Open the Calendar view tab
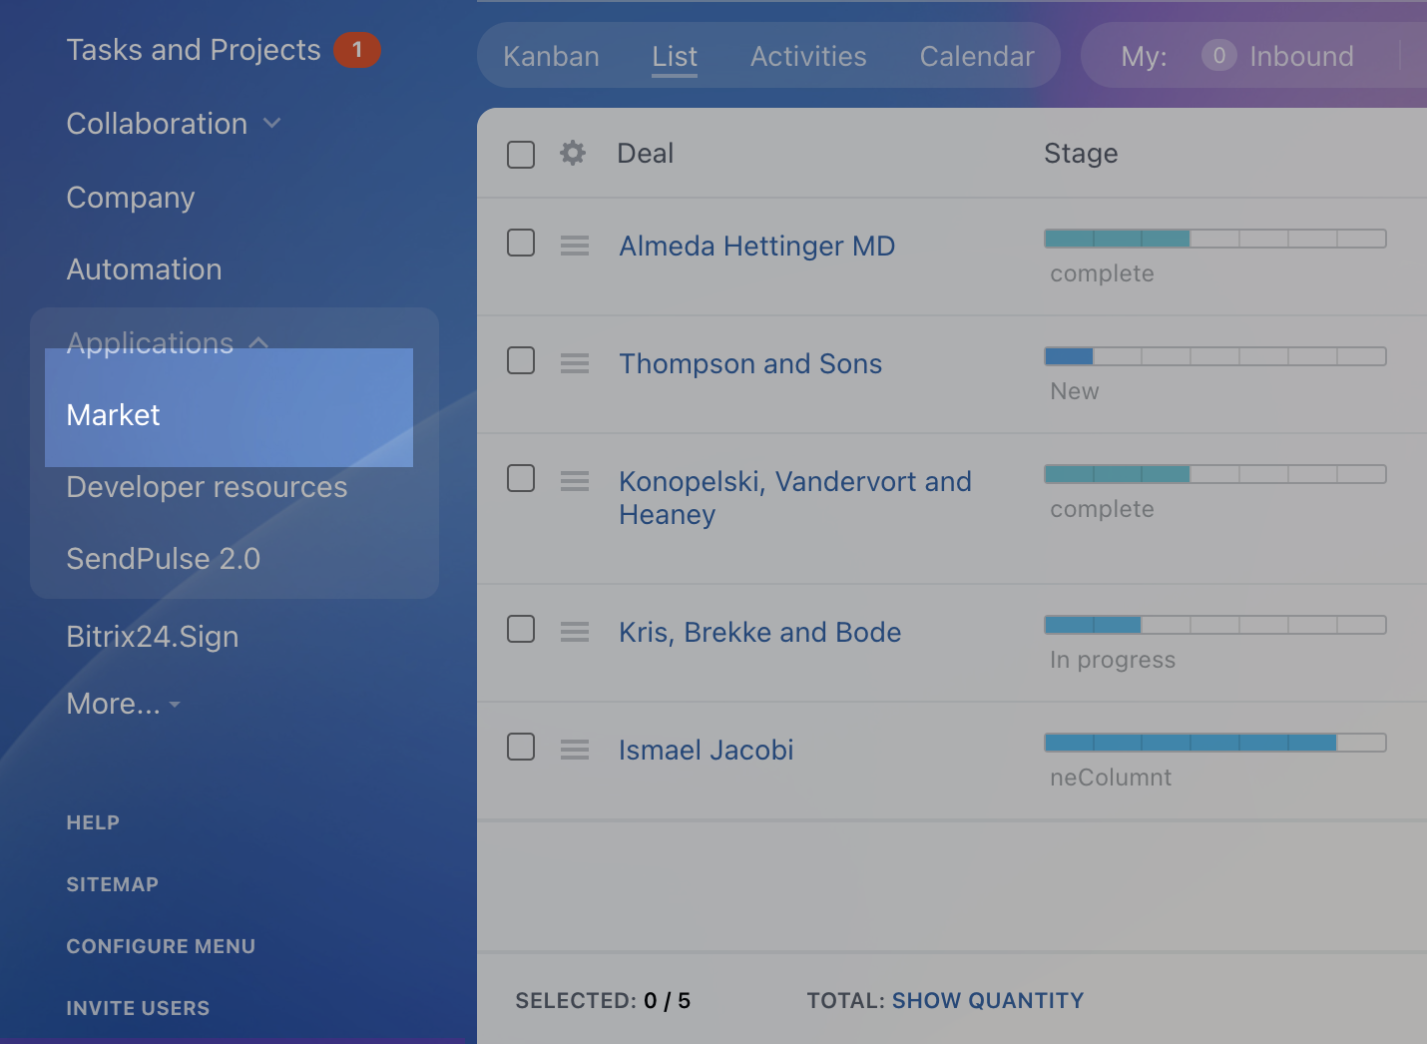The width and height of the screenshot is (1427, 1044). point(976,56)
